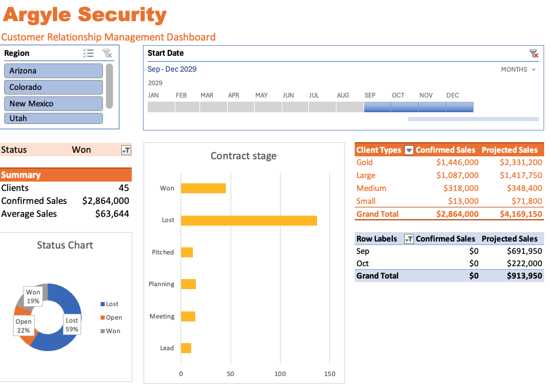Select the Lost bar in Contract stage chart
The width and height of the screenshot is (550, 389).
point(248,220)
